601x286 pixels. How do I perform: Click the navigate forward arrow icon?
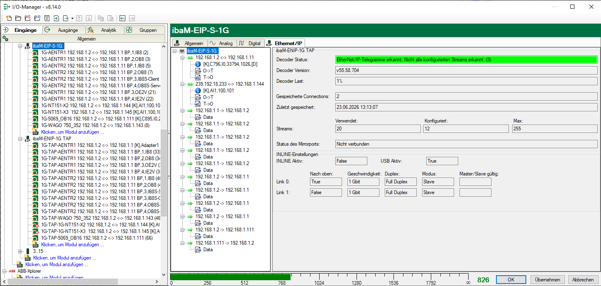(x=132, y=18)
